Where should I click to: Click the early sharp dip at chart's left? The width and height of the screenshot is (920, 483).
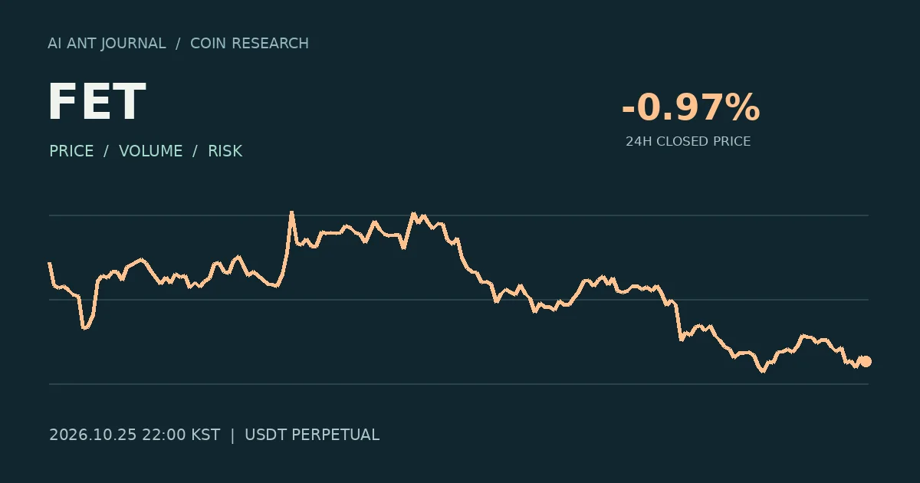(x=84, y=328)
